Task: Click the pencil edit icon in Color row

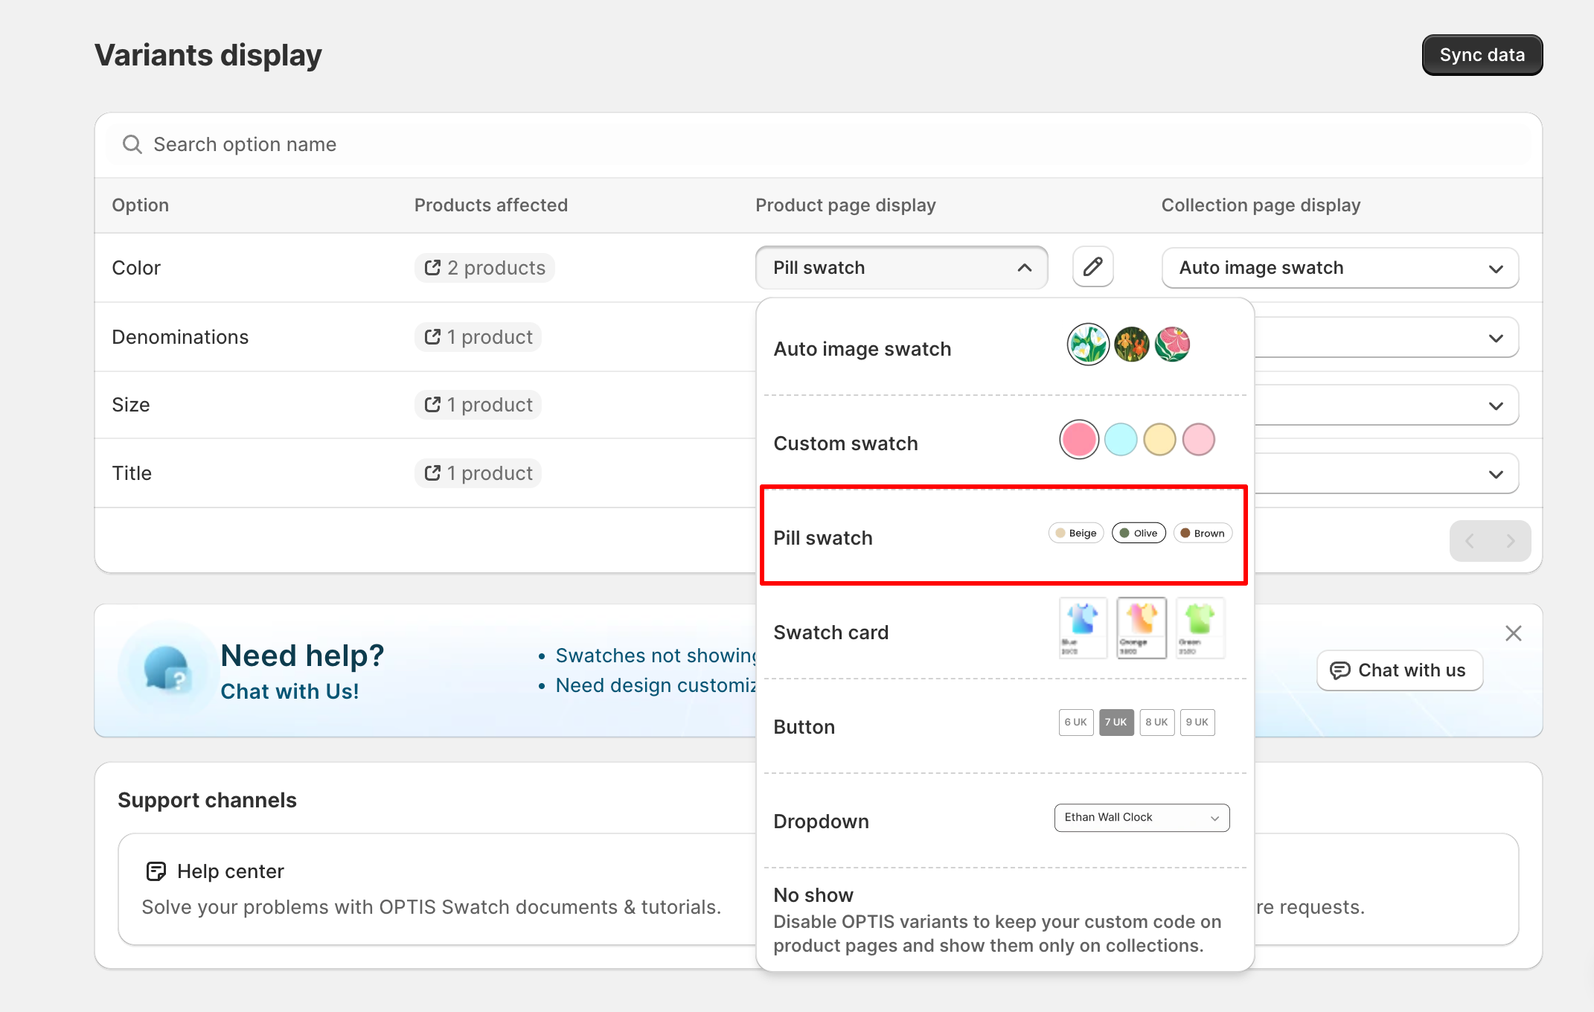Action: coord(1092,267)
